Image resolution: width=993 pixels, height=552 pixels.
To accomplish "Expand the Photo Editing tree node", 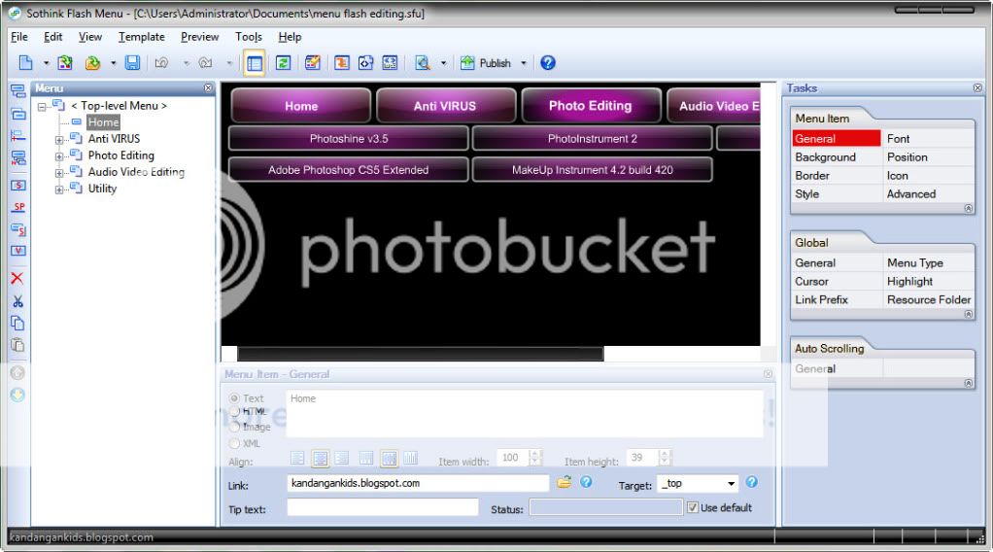I will [x=59, y=156].
